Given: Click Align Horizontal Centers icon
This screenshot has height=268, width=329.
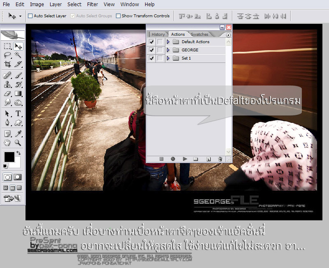Looking at the screenshot, I should coord(217,16).
